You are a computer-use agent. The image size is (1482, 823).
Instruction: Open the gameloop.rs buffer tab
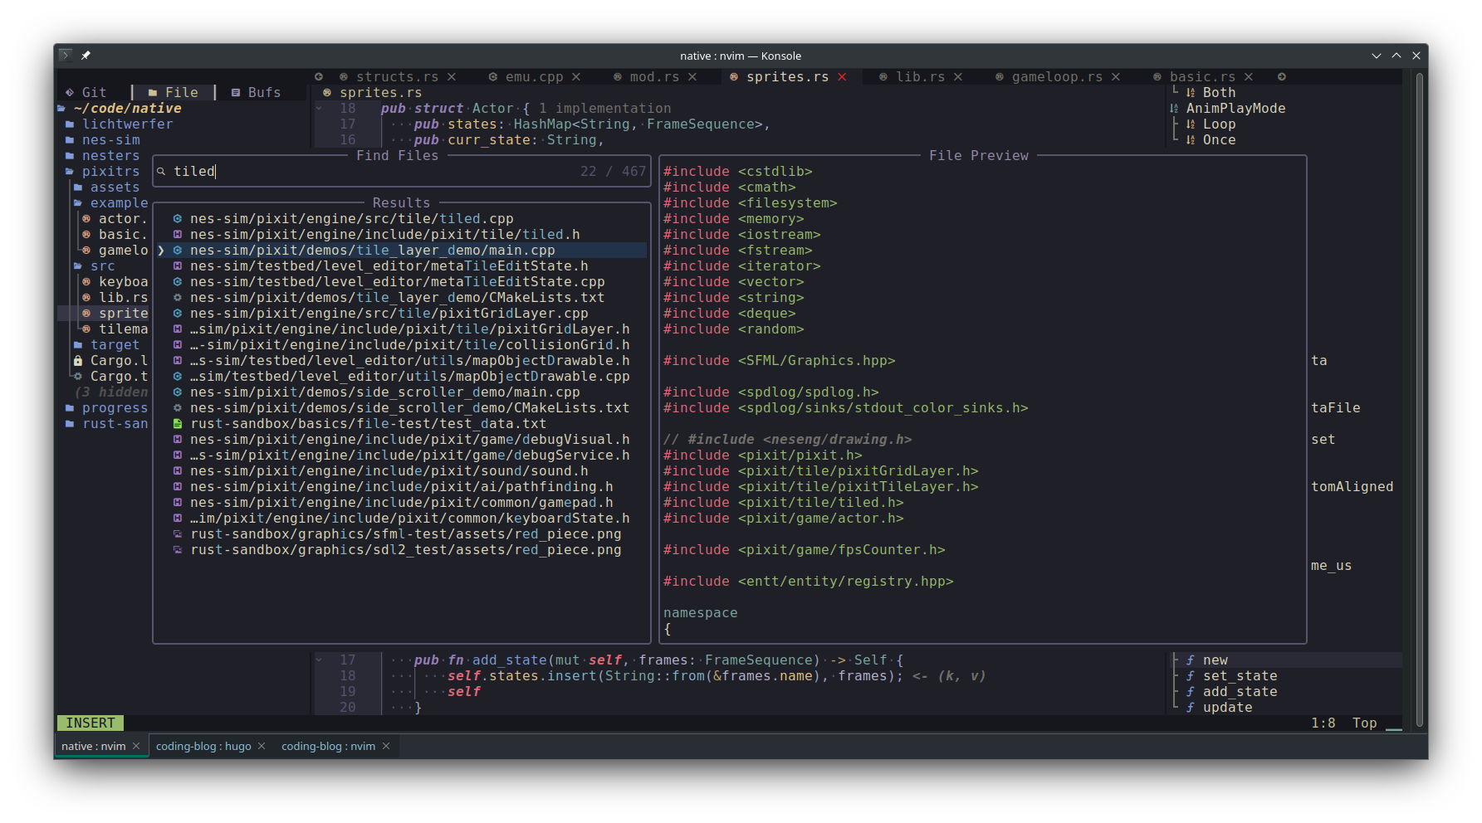pos(1057,77)
